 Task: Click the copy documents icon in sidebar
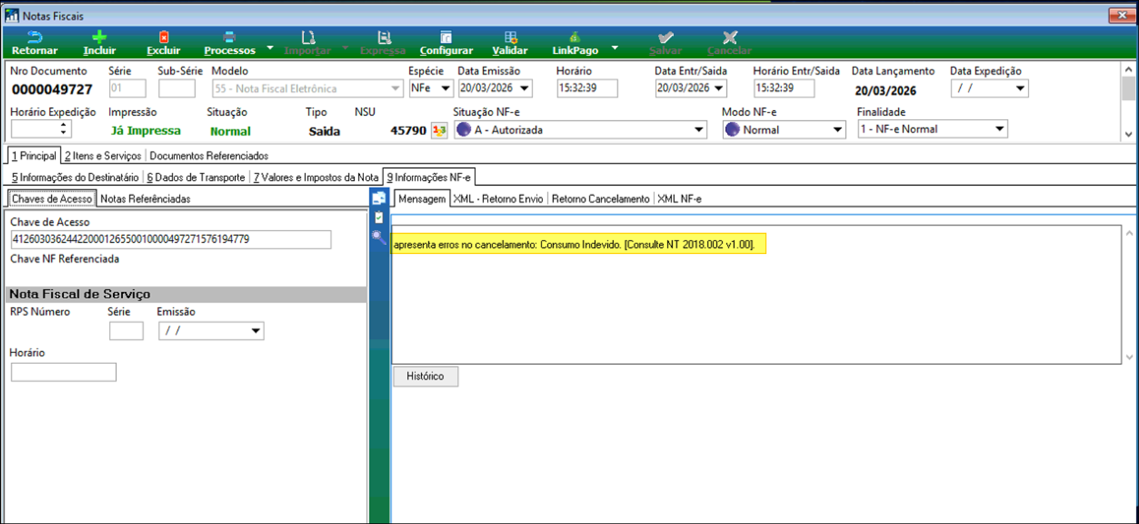pyautogui.click(x=379, y=198)
